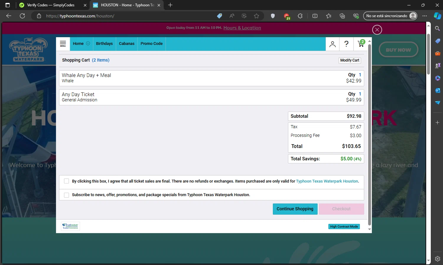The image size is (443, 265).
Task: Click the cart modal scrollbar thumb
Action: coord(369,134)
